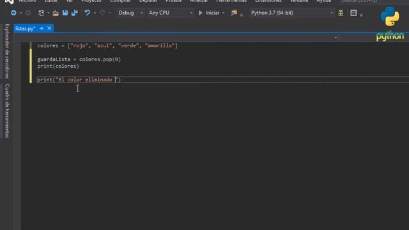Undo the last edit with the undo arrow
The width and height of the screenshot is (409, 230).
tap(87, 13)
